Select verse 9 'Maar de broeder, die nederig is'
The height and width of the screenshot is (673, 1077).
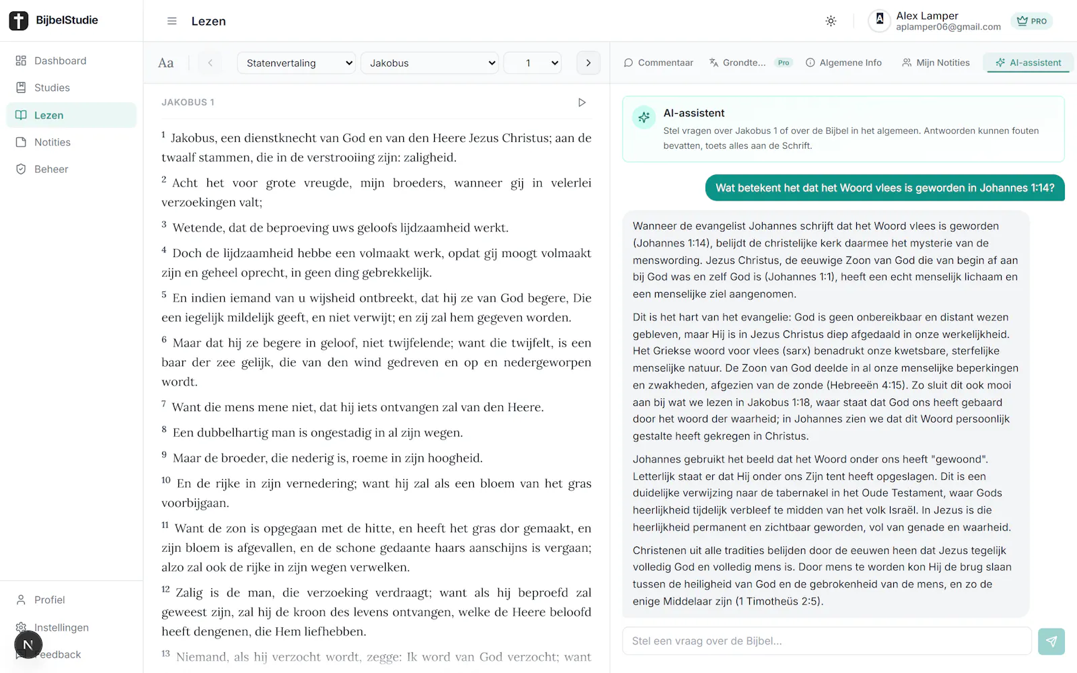pyautogui.click(x=322, y=458)
